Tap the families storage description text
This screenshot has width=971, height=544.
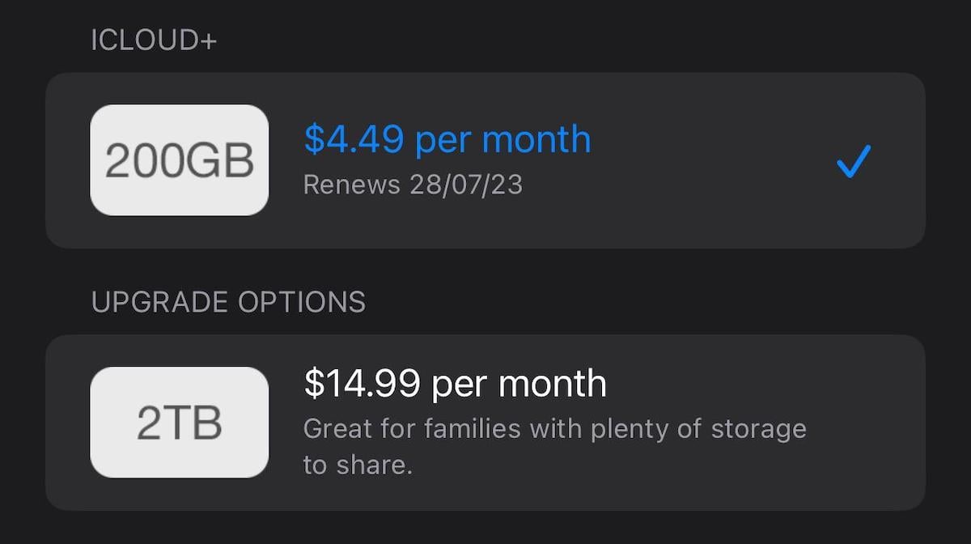(554, 446)
